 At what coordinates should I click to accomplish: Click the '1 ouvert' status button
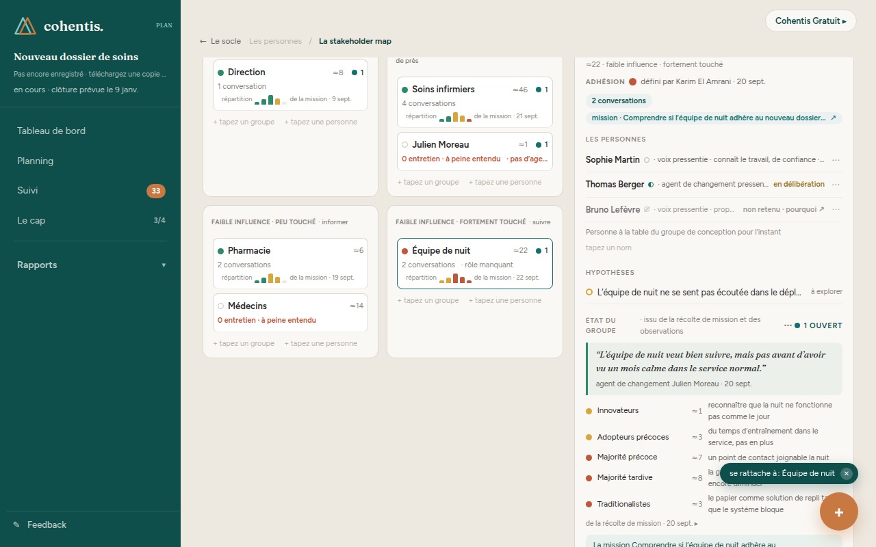[819, 325]
